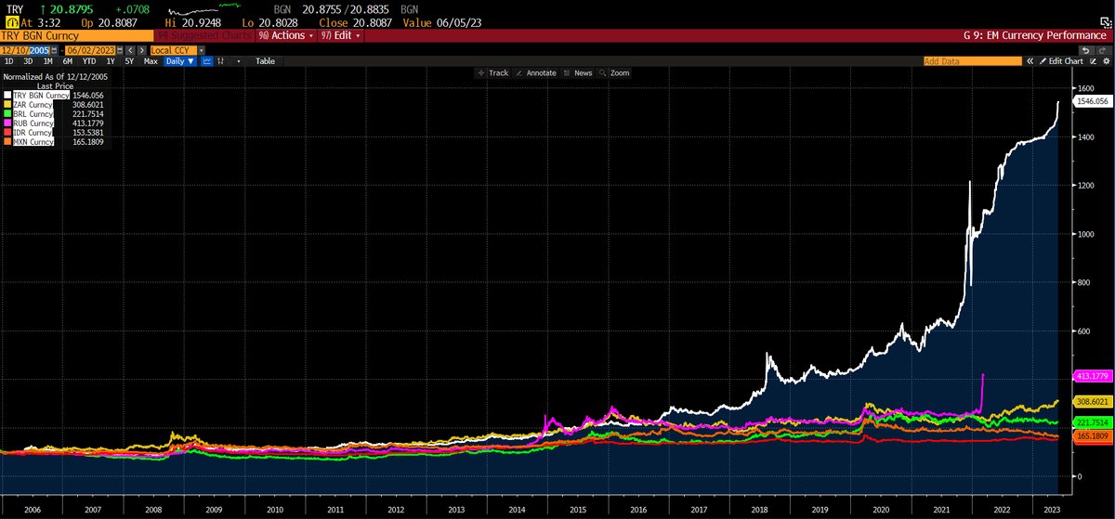Select the bar/candle chart type icon
1115x519 pixels.
(x=220, y=61)
